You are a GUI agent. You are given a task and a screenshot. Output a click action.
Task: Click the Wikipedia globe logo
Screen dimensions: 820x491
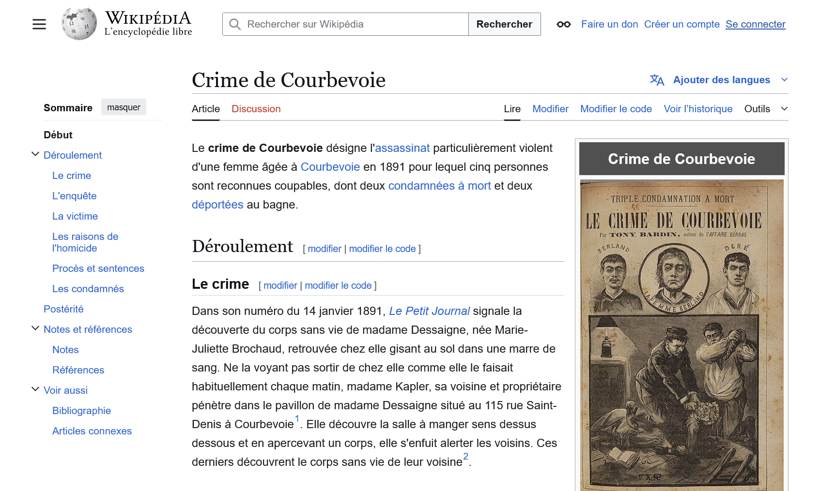click(79, 24)
